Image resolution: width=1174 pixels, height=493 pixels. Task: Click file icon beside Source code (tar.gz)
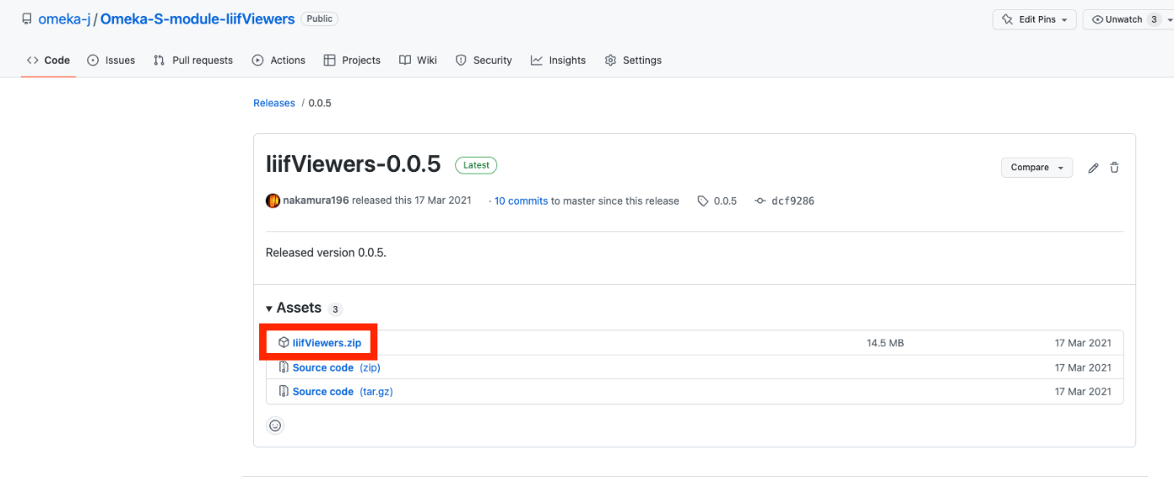283,392
